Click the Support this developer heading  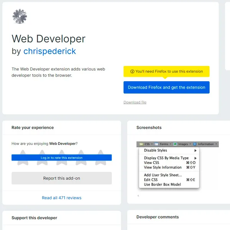coord(34,218)
